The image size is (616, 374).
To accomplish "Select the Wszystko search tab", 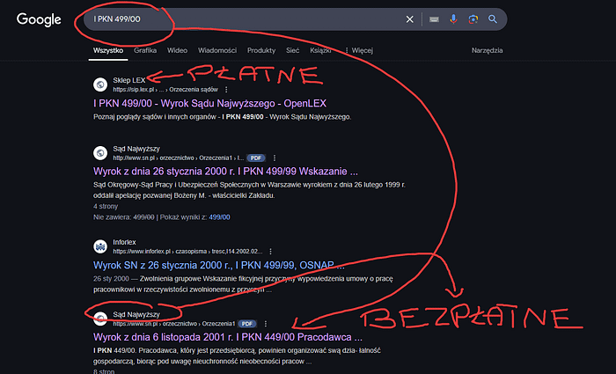I will [x=108, y=50].
